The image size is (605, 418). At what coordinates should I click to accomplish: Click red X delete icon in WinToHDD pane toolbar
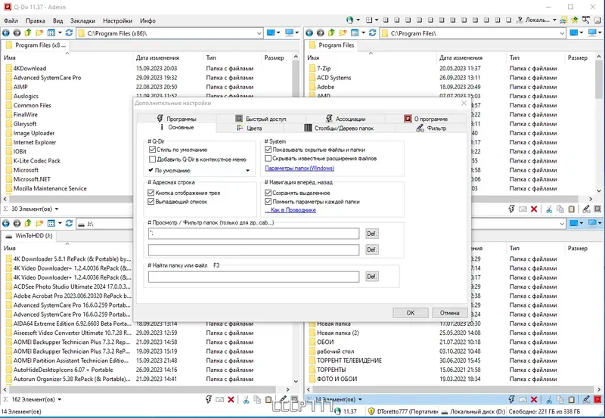231,400
